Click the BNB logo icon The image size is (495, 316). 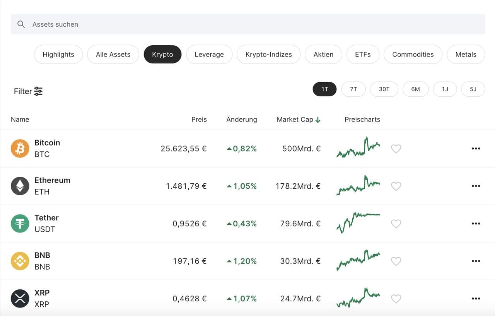20,261
